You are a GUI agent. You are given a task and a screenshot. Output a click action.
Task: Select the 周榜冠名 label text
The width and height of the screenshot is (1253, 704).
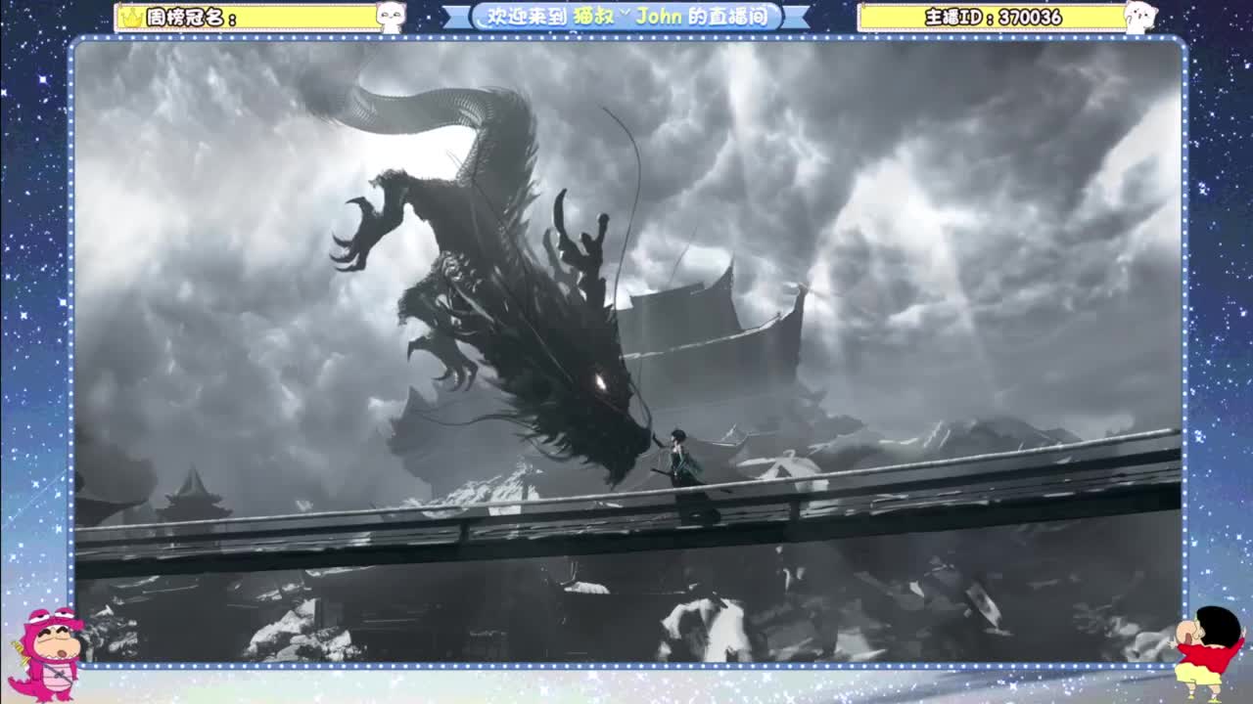coord(191,18)
